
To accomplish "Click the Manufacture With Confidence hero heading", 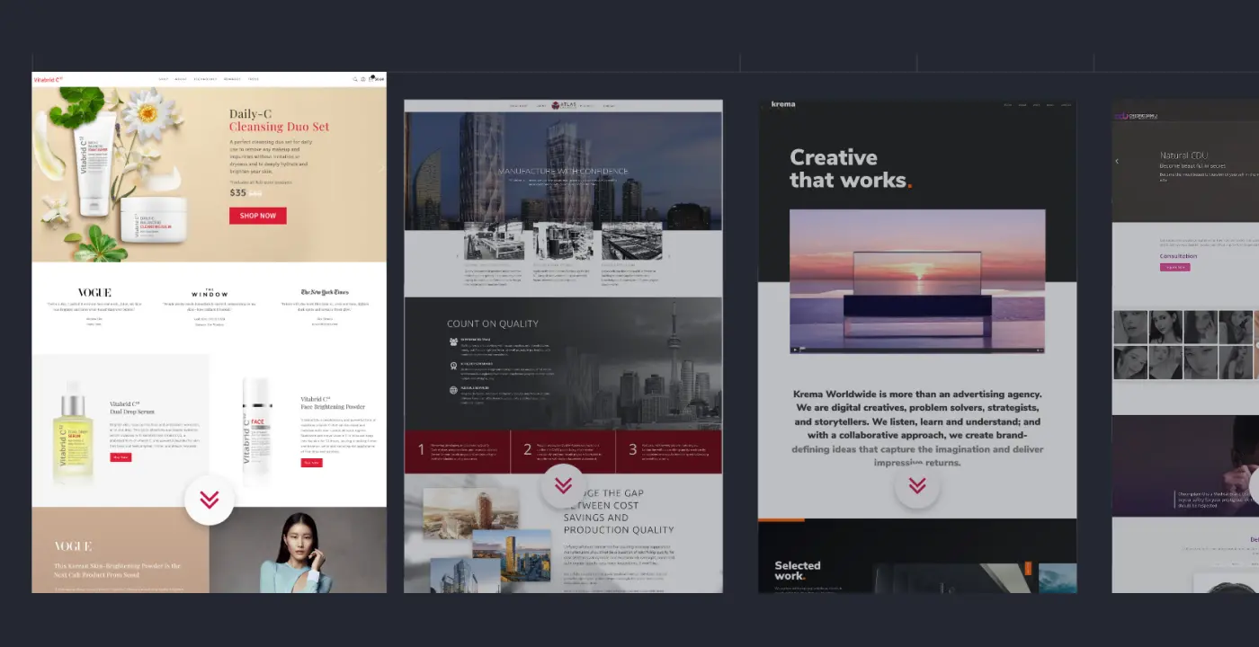I will [563, 171].
